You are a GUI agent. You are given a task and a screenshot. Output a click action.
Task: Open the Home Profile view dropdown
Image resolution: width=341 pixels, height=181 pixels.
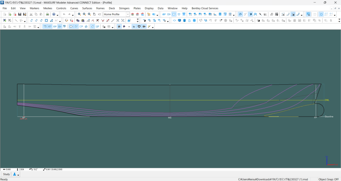coord(128,14)
